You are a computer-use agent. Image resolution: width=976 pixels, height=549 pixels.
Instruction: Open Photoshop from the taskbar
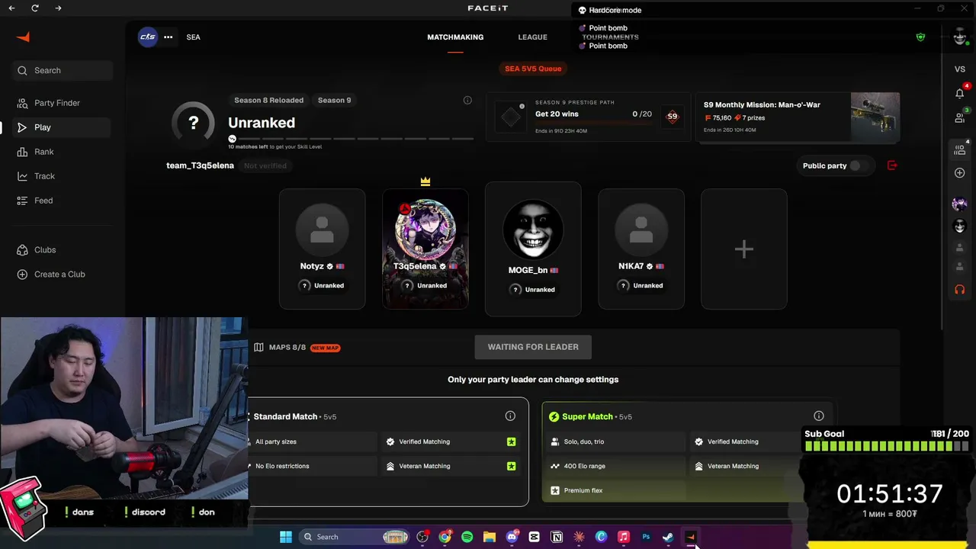click(646, 537)
